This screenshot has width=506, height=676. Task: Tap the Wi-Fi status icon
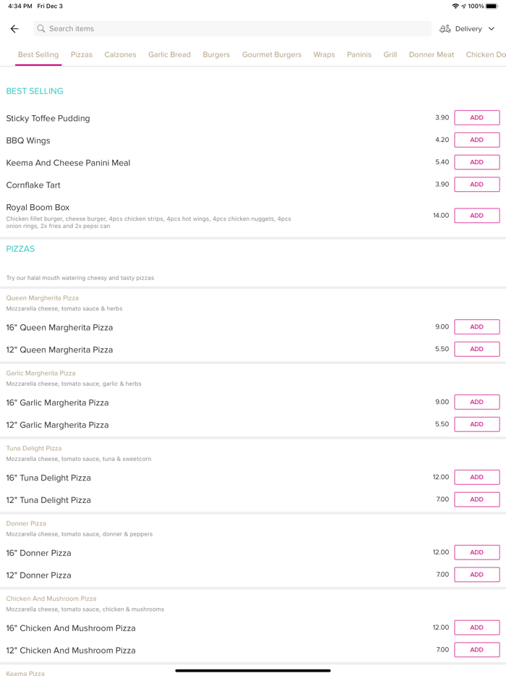[x=455, y=6]
